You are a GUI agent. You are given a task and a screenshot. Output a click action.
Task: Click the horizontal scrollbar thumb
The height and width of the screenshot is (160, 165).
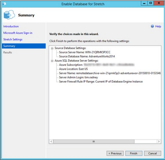(x=94, y=141)
